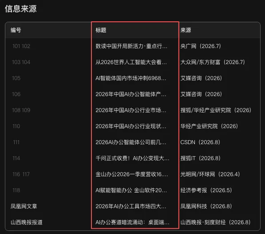Select title 数读中国开局新活力·重点行…
Screen dimensions: 265x234
[x=131, y=46]
